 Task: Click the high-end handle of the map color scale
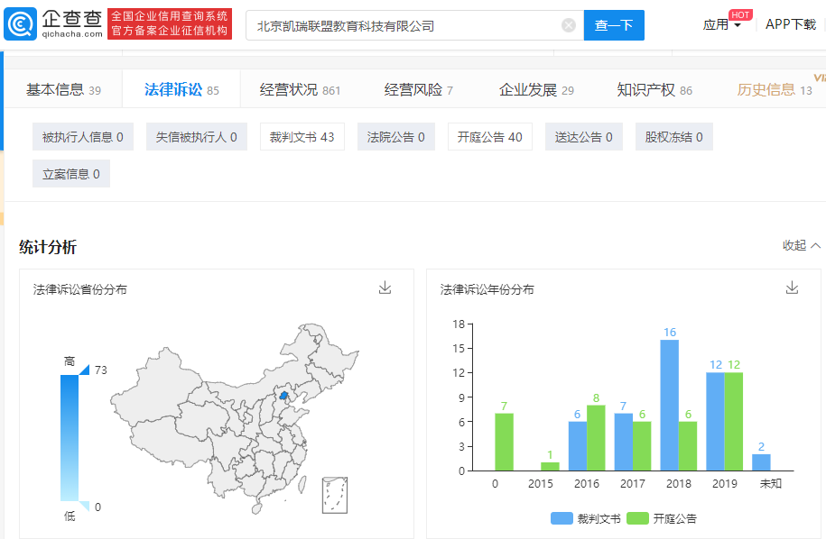pos(84,370)
